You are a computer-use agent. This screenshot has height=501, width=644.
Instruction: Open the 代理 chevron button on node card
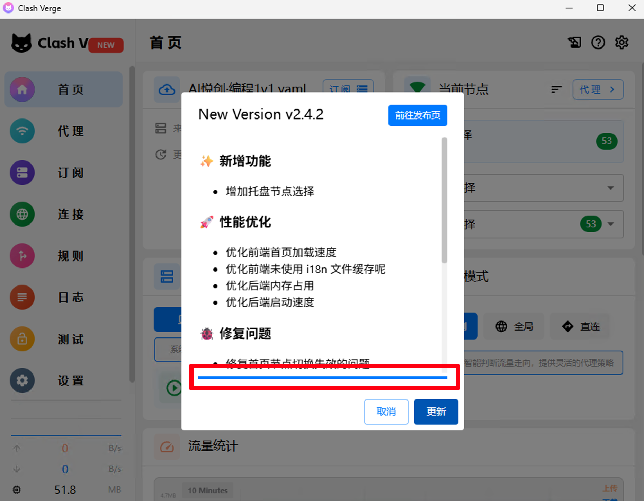[x=598, y=89]
